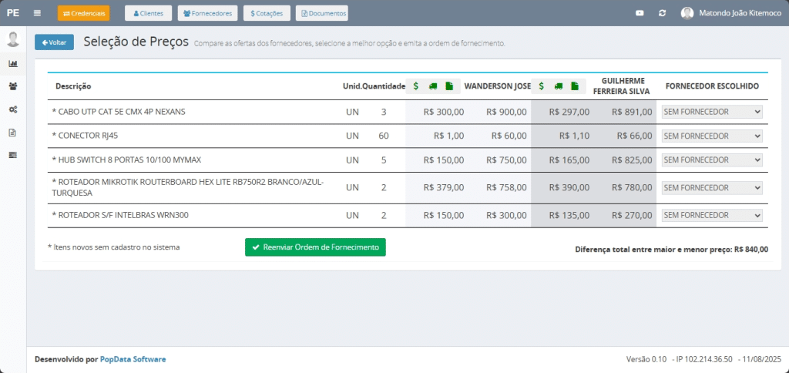This screenshot has height=373, width=789.
Task: Click Itens novos sem cadastro note
Action: (114, 247)
